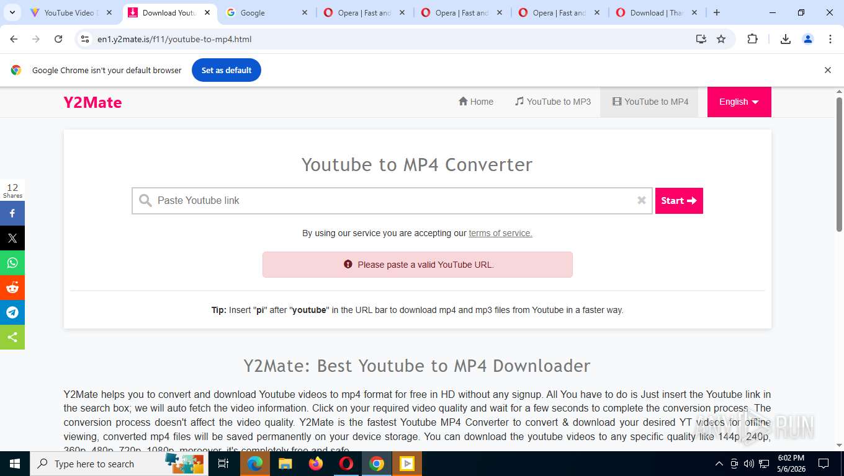The height and width of the screenshot is (476, 844).
Task: Open volume control in system tray
Action: coord(748,464)
